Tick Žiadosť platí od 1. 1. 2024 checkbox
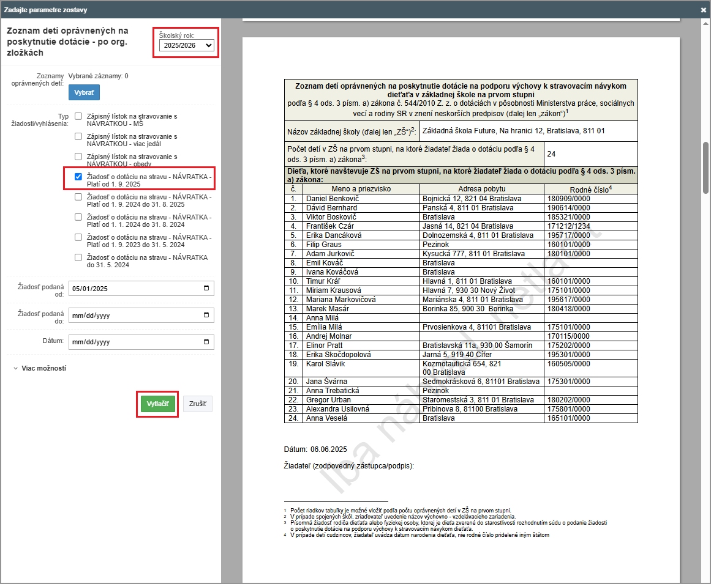 pos(78,217)
